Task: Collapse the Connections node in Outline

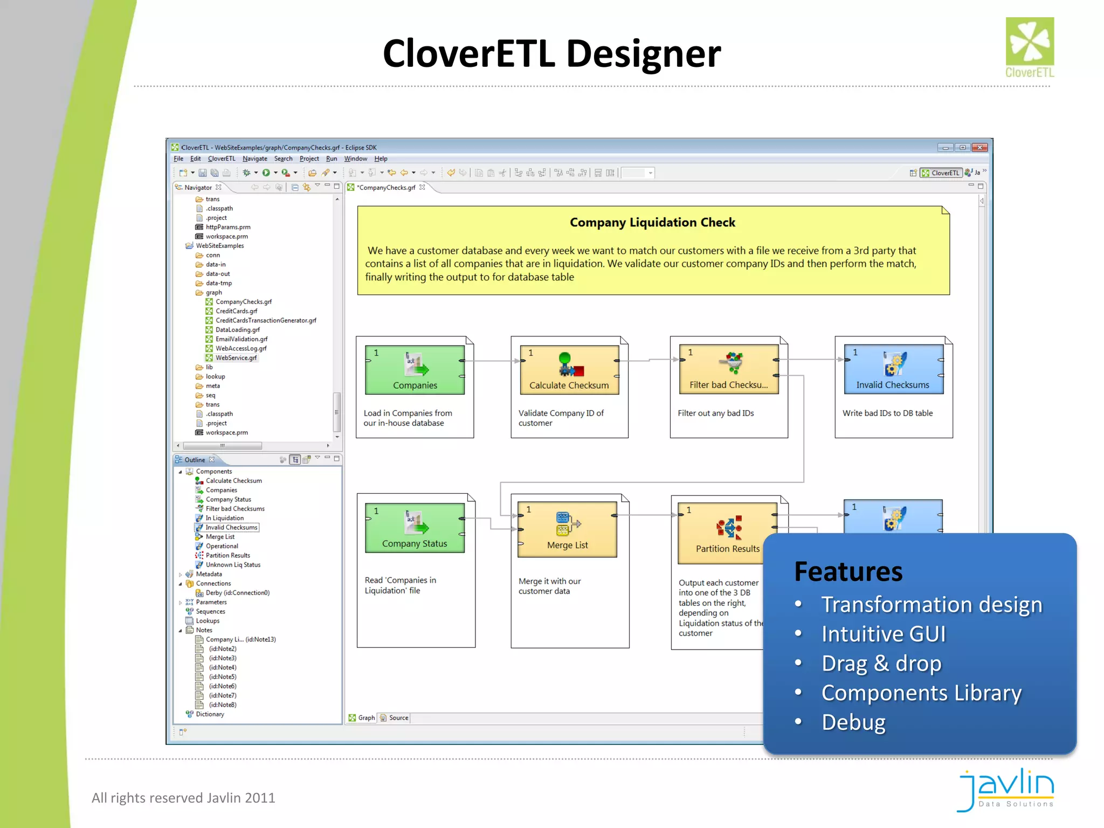Action: pyautogui.click(x=180, y=584)
